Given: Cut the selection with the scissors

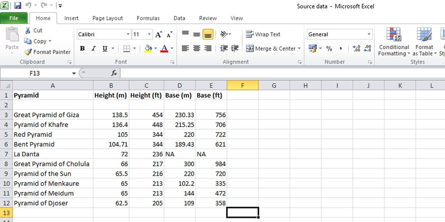Looking at the screenshot, I should (x=34, y=30).
